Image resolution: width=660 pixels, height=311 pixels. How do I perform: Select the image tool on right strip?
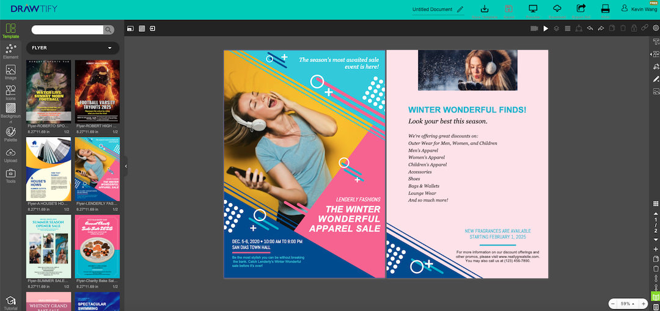[656, 91]
